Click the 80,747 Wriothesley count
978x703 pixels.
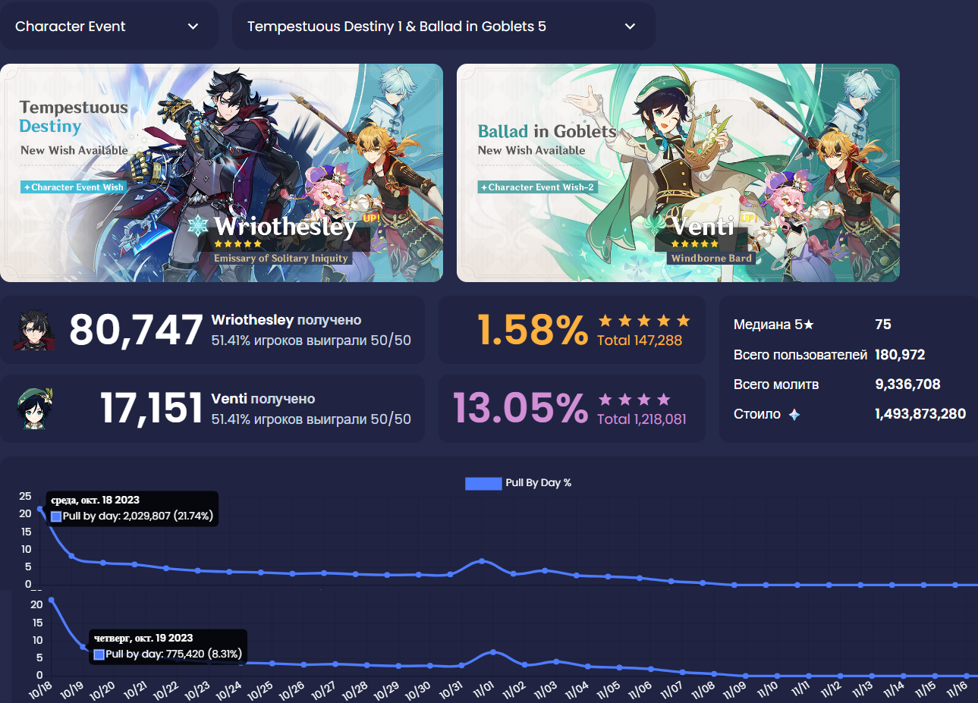(x=136, y=331)
